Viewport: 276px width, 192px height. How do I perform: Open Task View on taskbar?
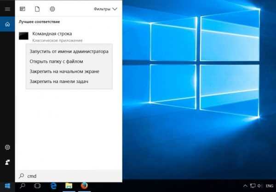click(37, 186)
